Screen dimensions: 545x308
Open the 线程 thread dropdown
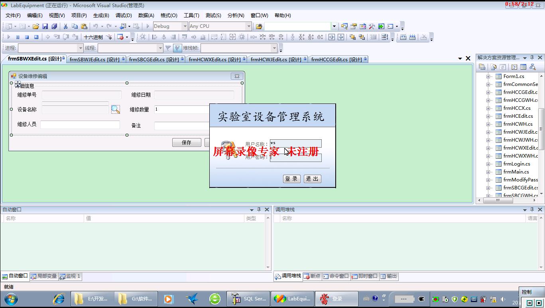click(x=160, y=48)
